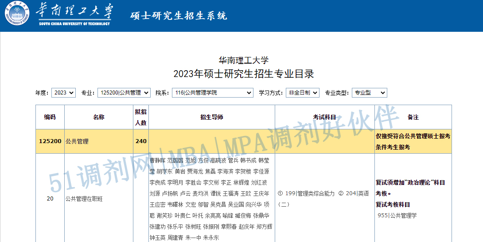Click the note 仅接受符合公共管理硕士报考条件考生报考
The height and width of the screenshot is (242, 483).
[413, 142]
